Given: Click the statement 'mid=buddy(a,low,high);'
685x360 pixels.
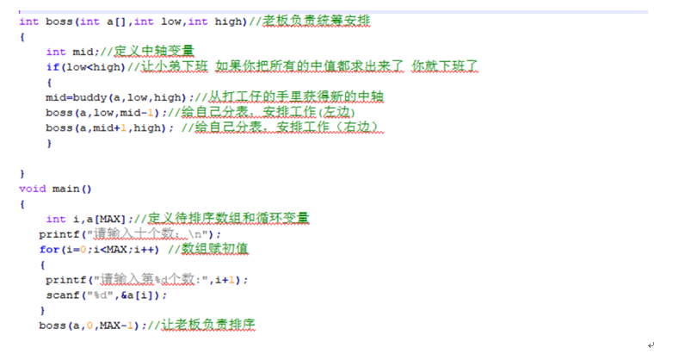Looking at the screenshot, I should click(120, 97).
